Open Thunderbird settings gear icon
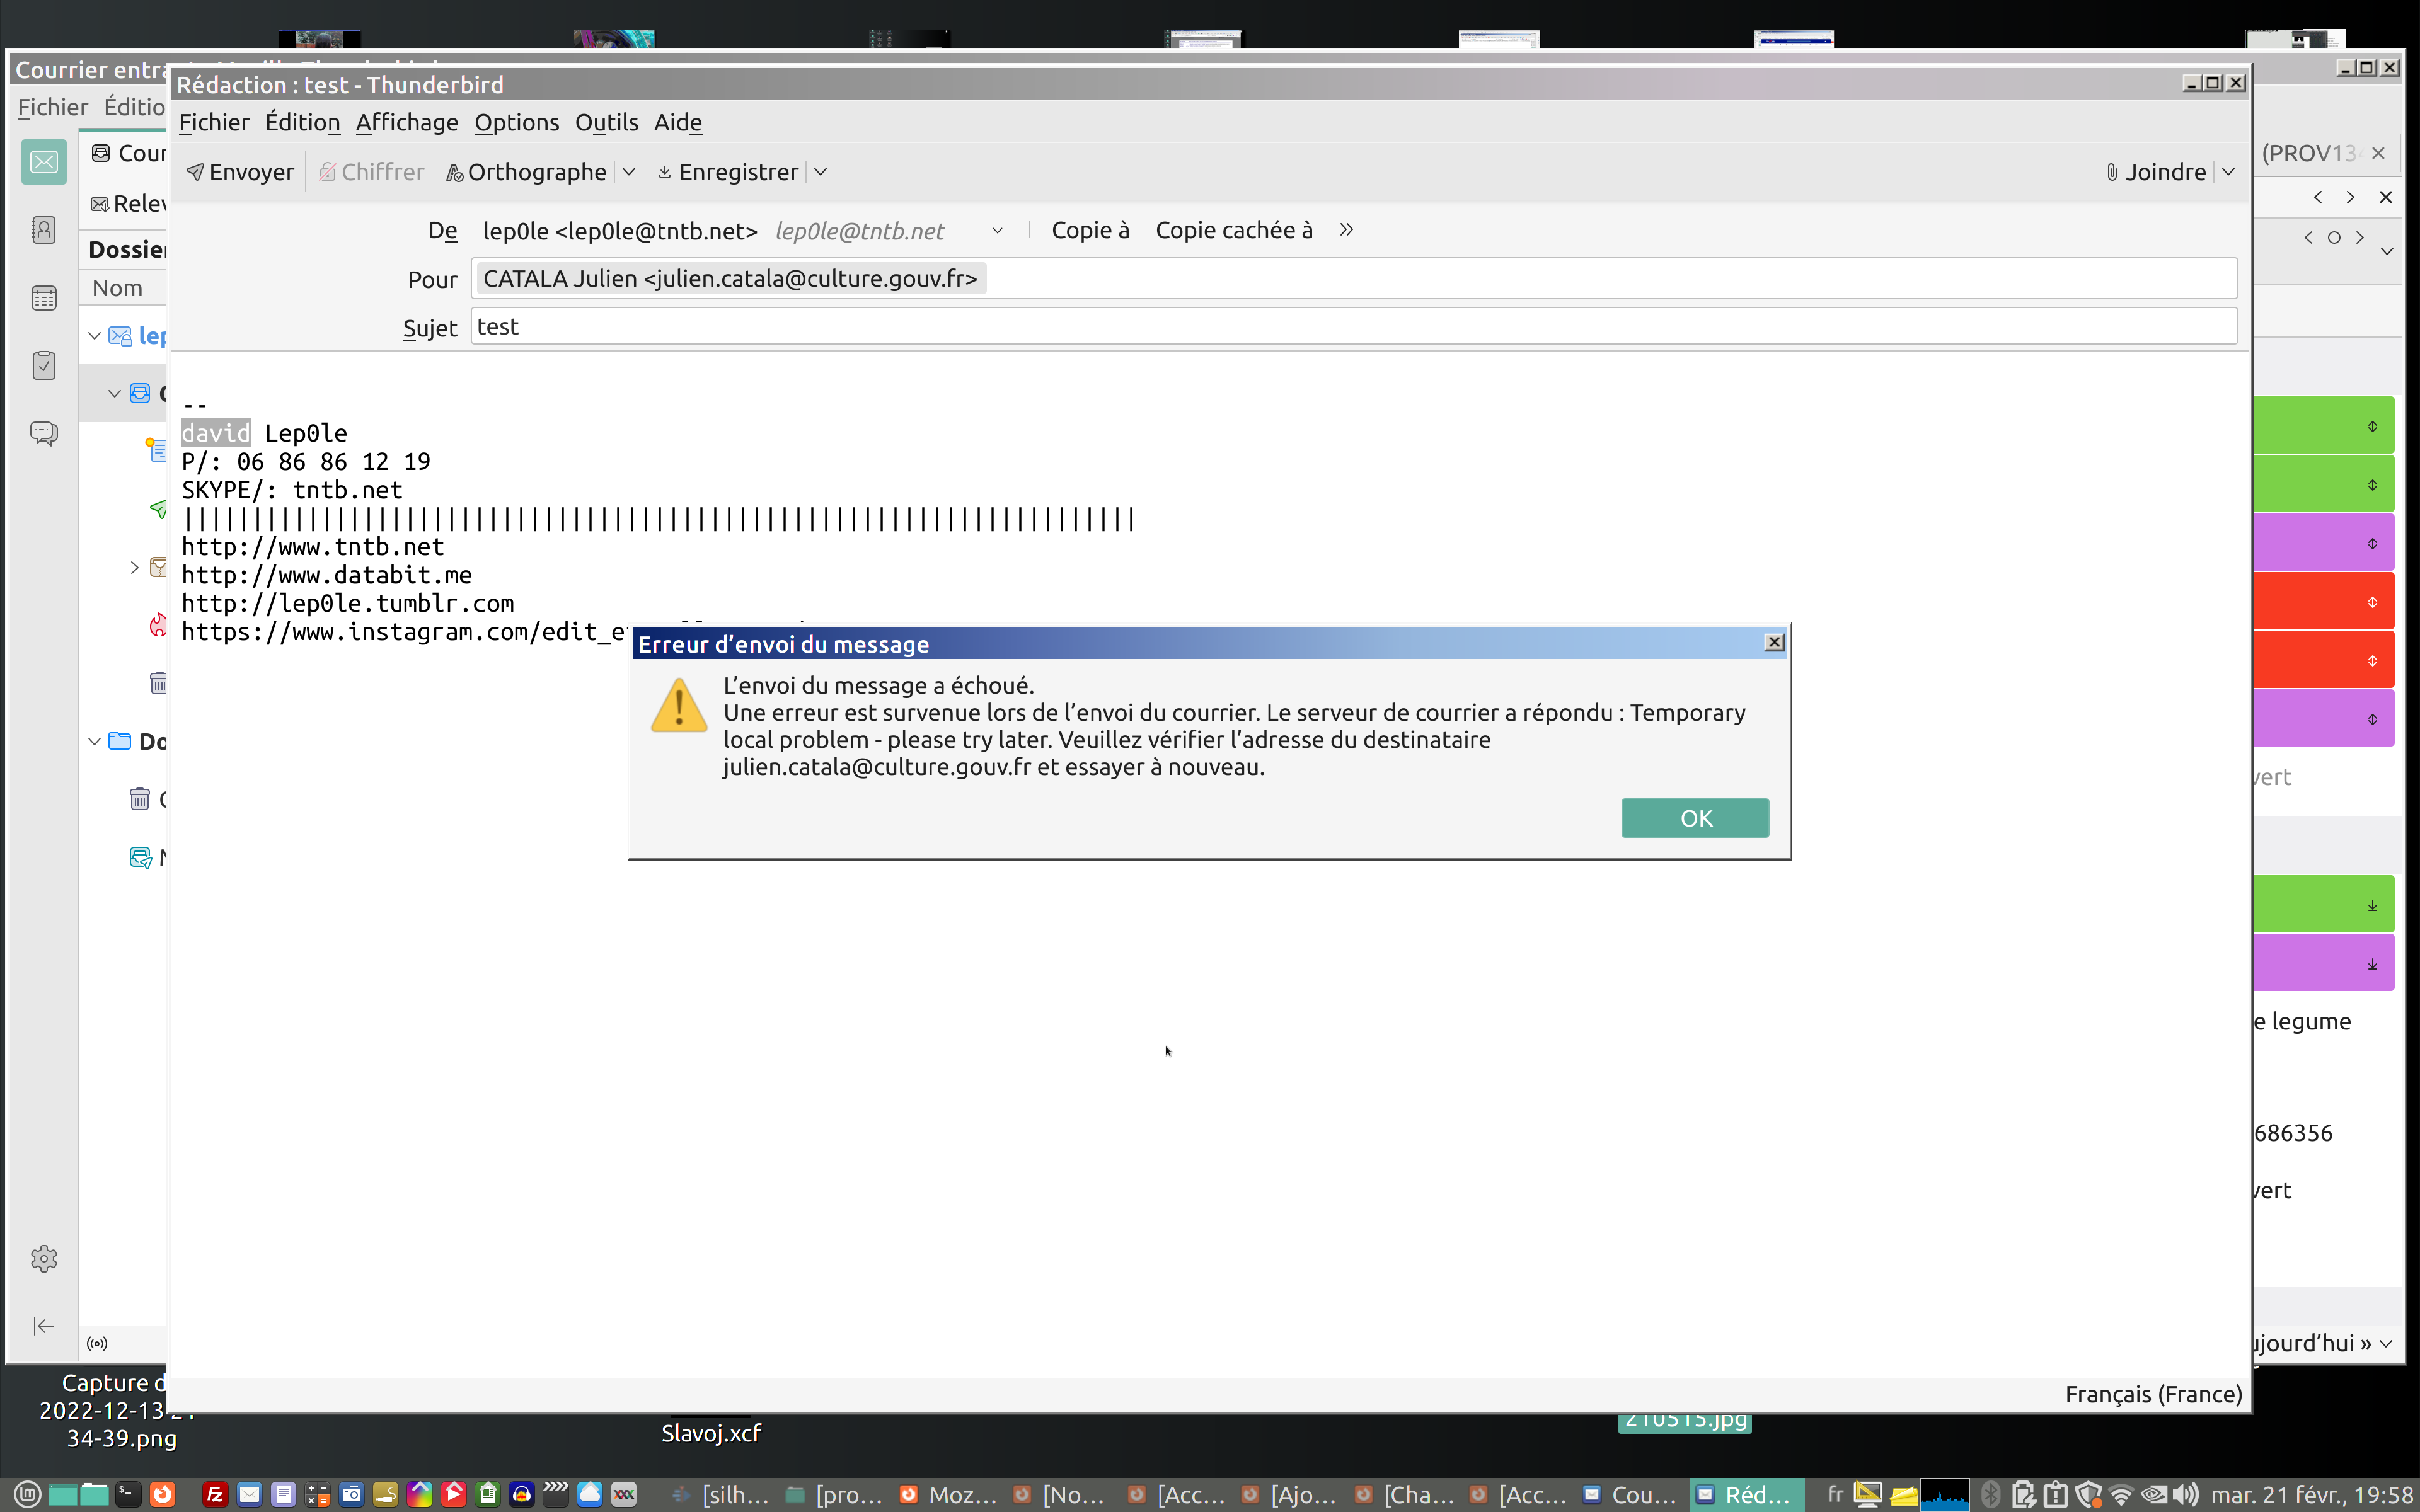 [x=44, y=1258]
